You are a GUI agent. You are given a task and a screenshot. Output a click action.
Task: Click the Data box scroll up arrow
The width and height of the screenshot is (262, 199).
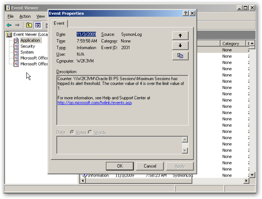pos(185,139)
